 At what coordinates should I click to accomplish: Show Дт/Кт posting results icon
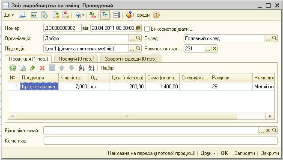[x=93, y=15]
